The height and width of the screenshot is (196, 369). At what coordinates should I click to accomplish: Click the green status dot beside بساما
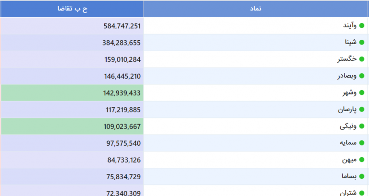tap(362, 176)
